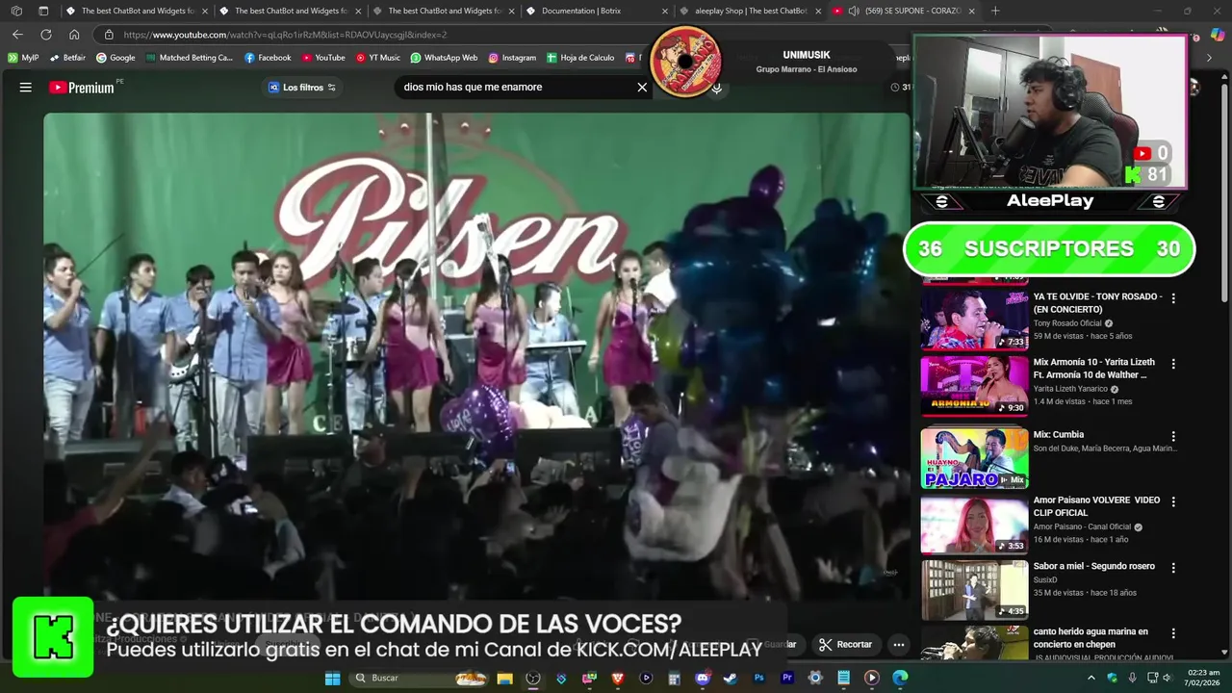
Task: Open options for Amor Paisano VOLVERE video
Action: 1172,501
